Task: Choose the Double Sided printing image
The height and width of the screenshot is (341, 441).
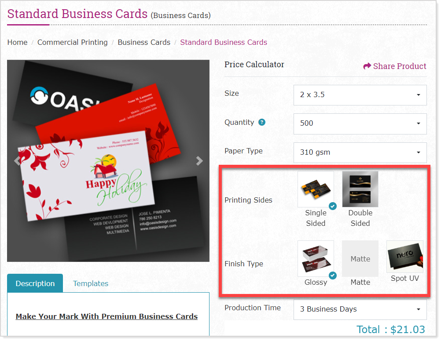Action: (x=360, y=189)
